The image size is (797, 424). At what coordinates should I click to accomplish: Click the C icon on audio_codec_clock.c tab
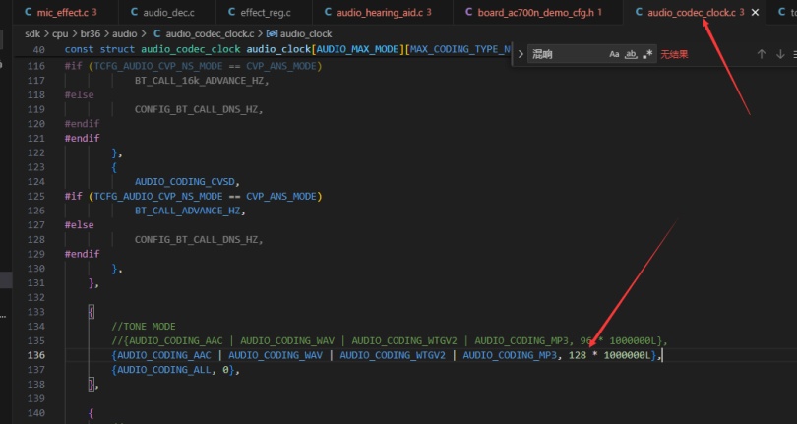click(x=639, y=12)
